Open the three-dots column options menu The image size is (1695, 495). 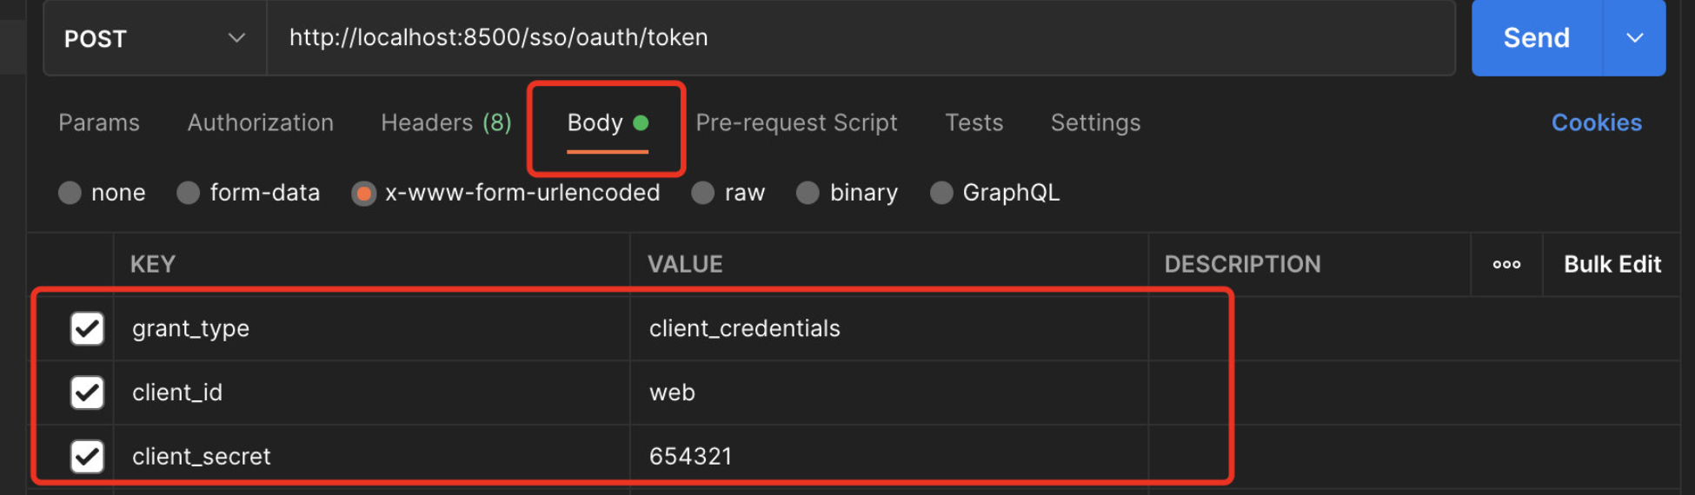1506,264
